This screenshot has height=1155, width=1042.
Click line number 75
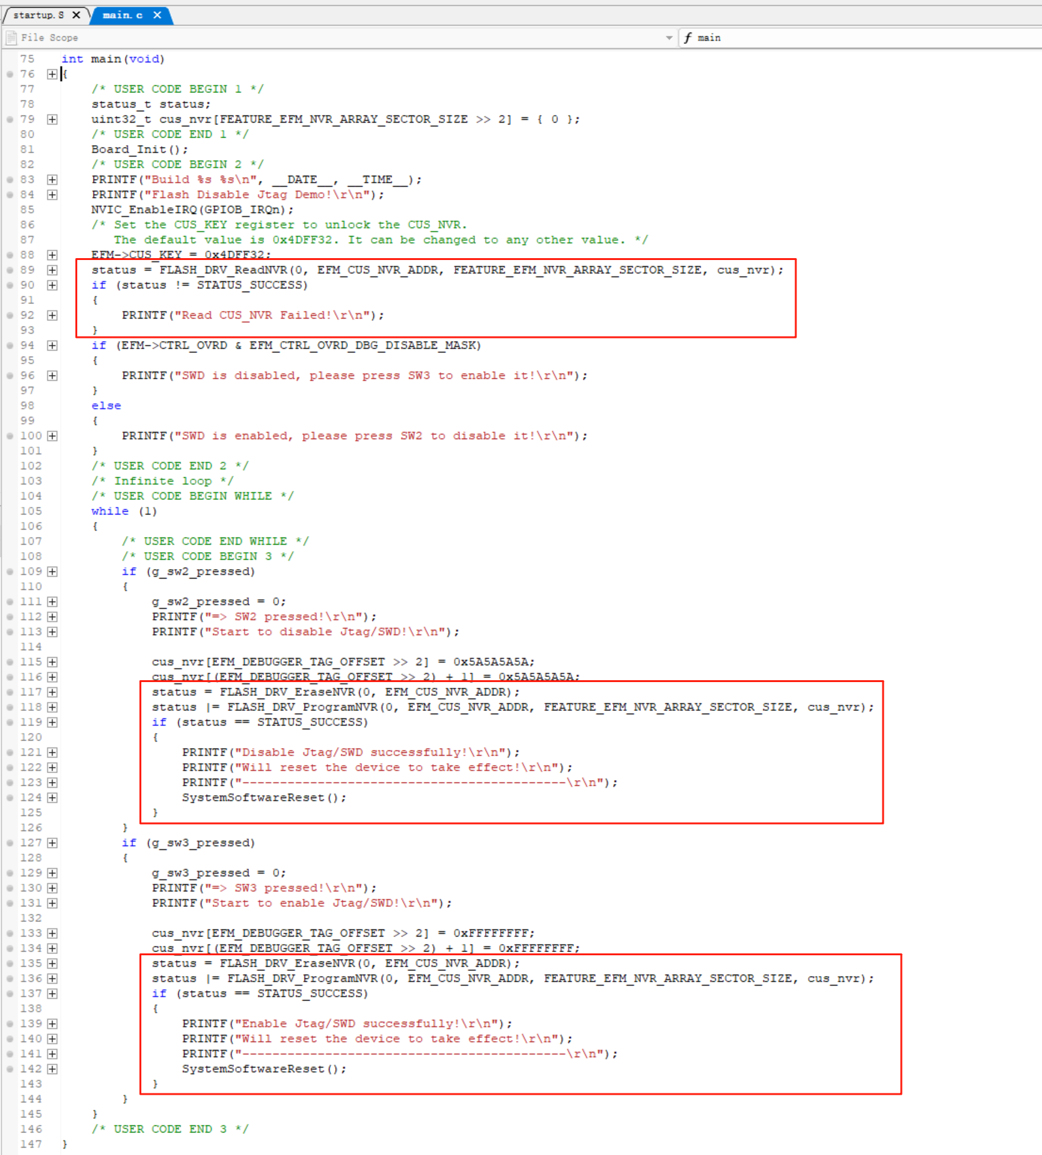point(27,59)
